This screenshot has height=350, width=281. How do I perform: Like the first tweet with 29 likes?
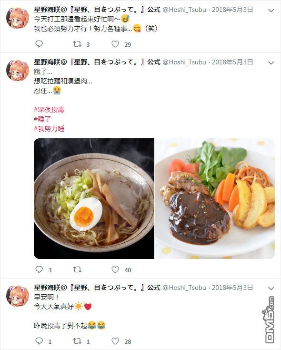(115, 44)
